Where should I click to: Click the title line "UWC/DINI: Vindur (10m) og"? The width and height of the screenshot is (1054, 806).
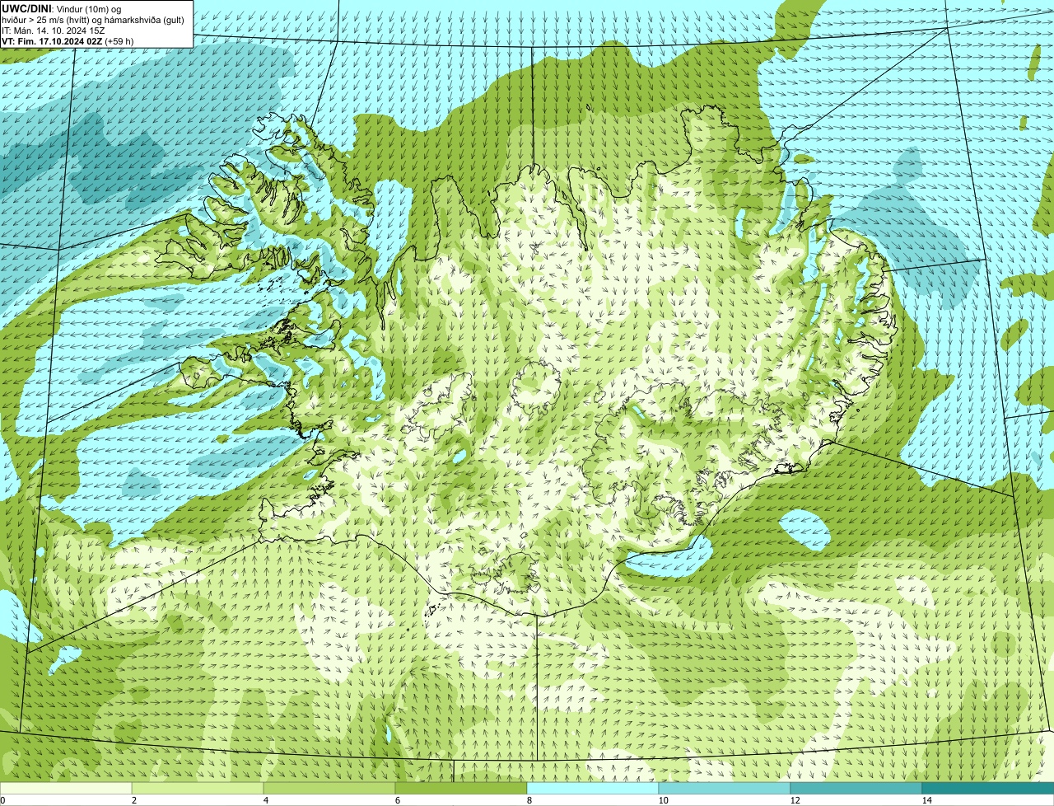(x=62, y=8)
